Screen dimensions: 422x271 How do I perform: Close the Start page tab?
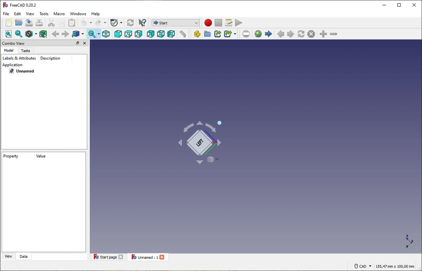tap(121, 257)
